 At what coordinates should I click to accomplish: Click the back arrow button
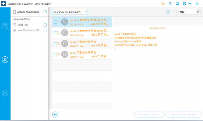click(55, 115)
